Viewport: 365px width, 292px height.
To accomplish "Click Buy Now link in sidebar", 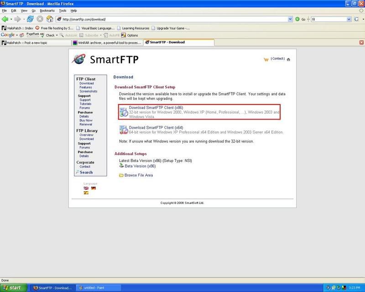I will point(86,120).
